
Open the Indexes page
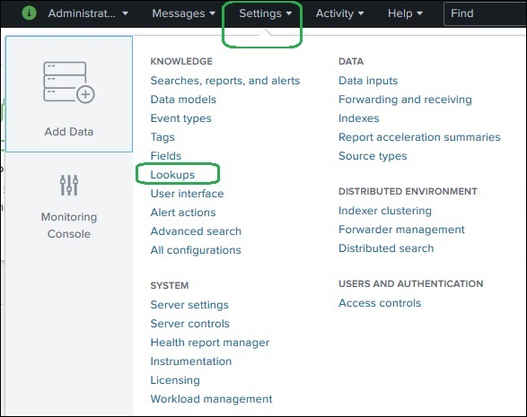coord(358,118)
